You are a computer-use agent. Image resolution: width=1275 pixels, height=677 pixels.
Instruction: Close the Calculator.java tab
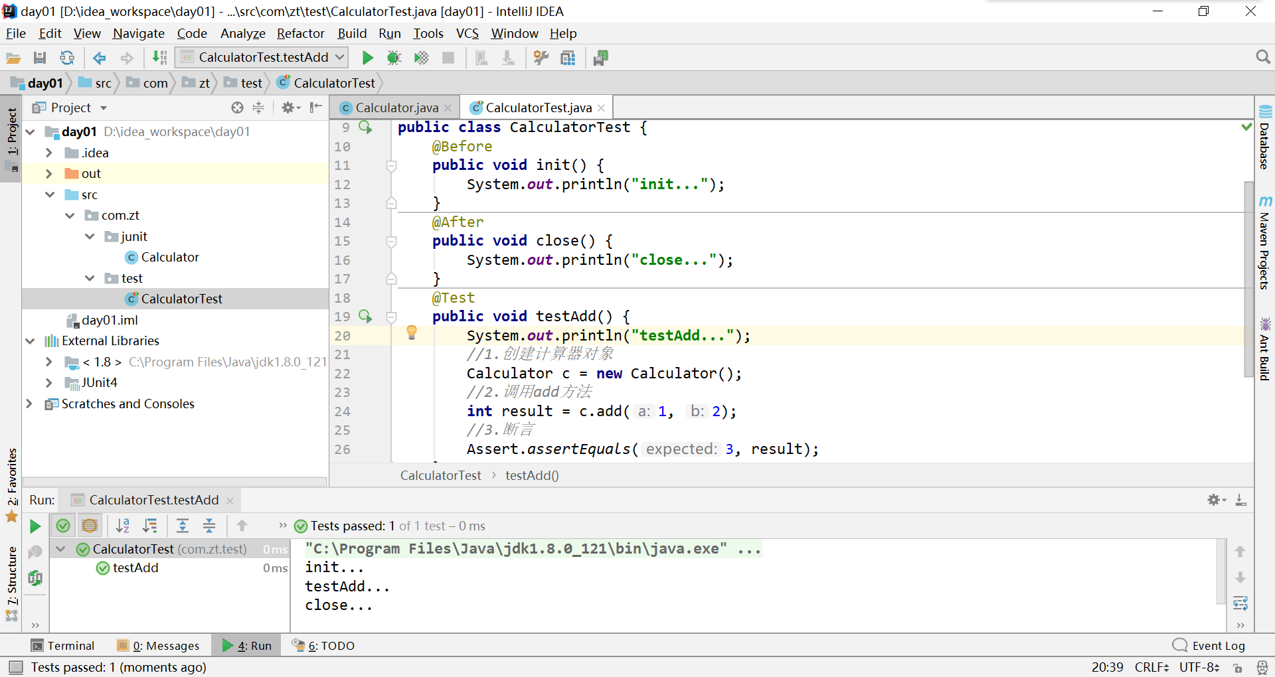pos(448,108)
